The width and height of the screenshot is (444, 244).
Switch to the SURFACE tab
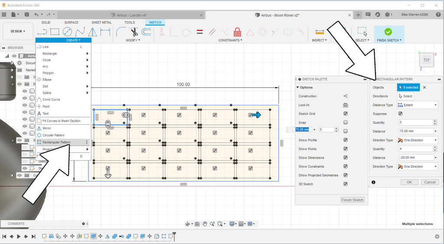click(x=72, y=23)
